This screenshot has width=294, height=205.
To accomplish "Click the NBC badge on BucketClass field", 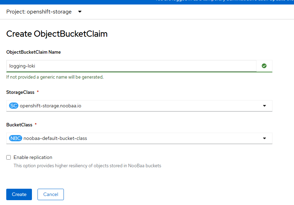I will pos(15,138).
